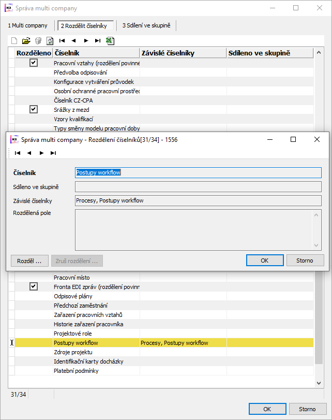Go to next record in main window toolbar
The image size is (332, 420).
pyautogui.click(x=86, y=41)
